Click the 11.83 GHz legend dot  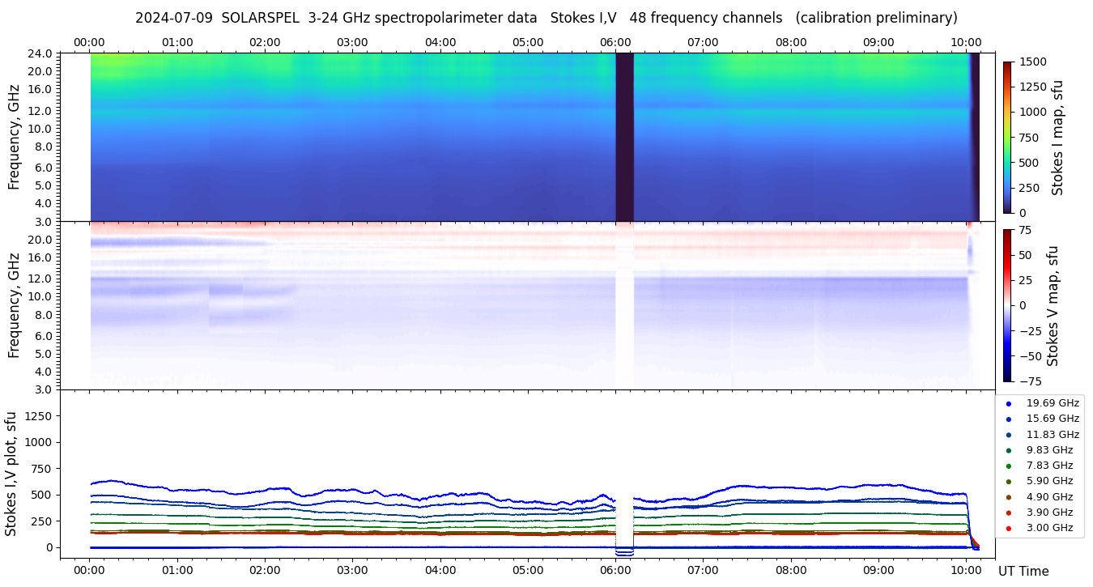pyautogui.click(x=1008, y=435)
